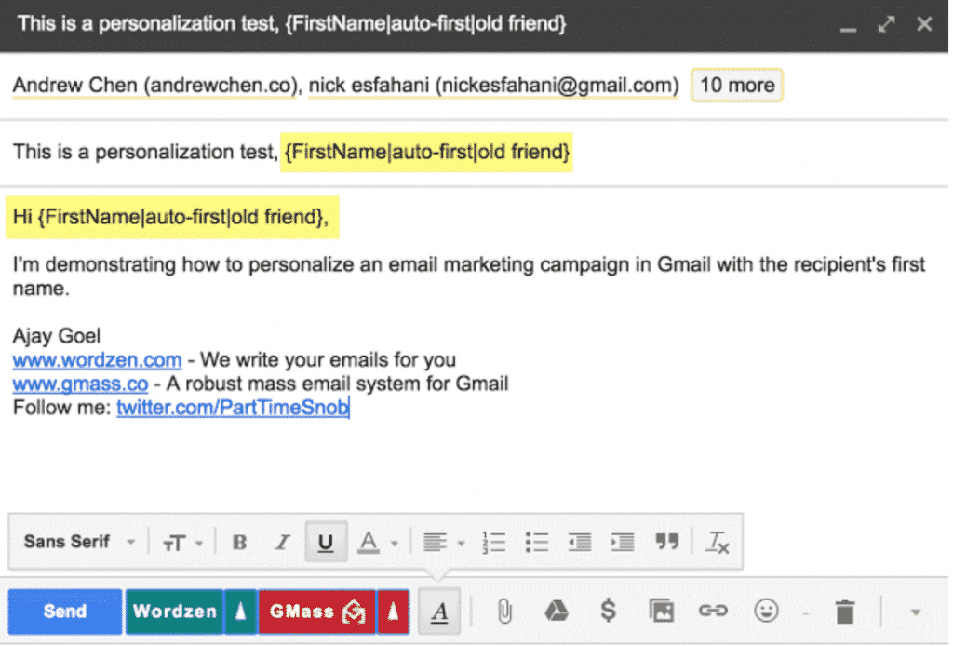Open more options arrow beside trash
Image resolution: width=953 pixels, height=646 pixels.
pos(915,612)
